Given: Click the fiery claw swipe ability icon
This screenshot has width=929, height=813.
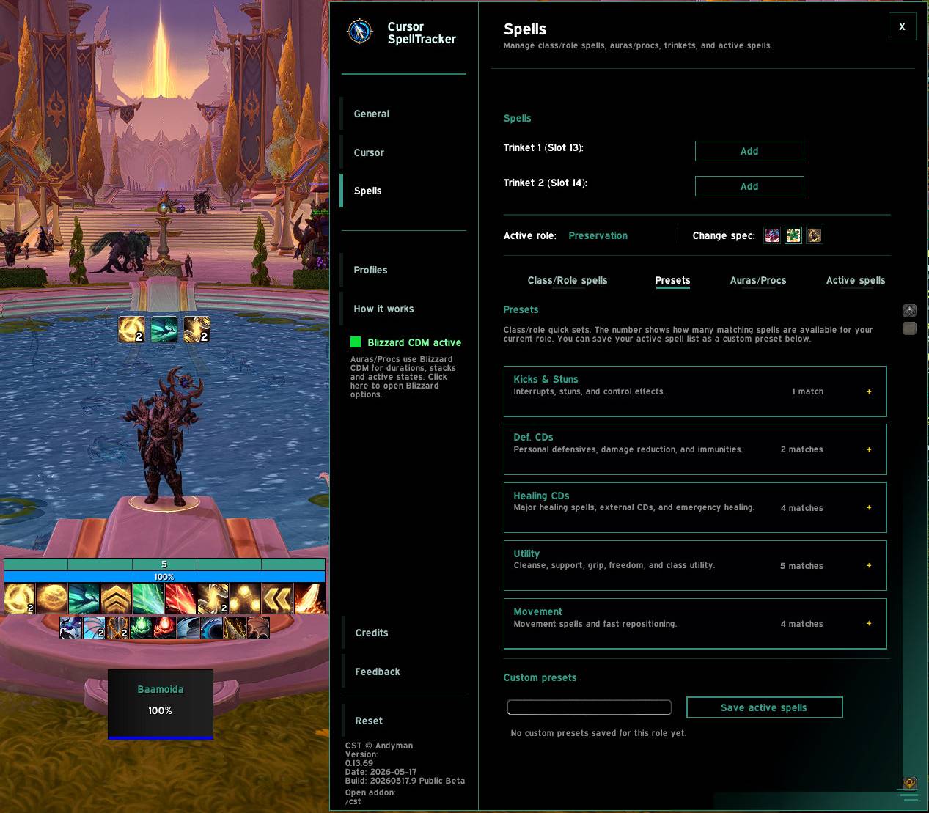Looking at the screenshot, I should (x=309, y=598).
